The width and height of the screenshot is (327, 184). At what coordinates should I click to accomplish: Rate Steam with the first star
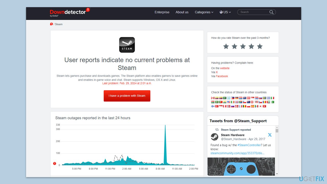tap(226, 46)
